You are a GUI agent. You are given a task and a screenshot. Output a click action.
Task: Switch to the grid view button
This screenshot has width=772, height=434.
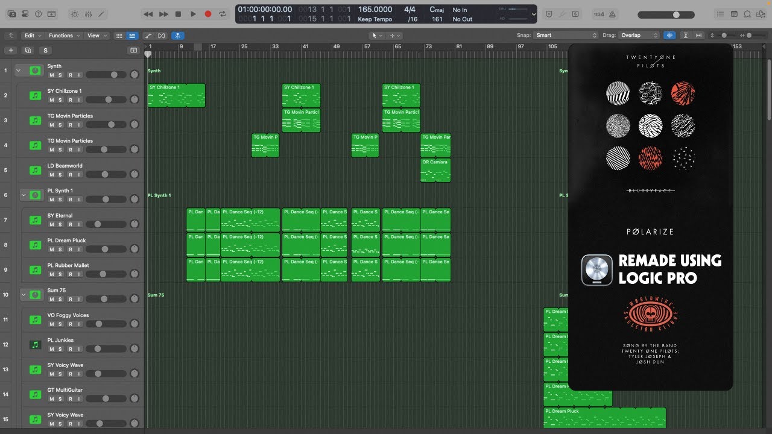pyautogui.click(x=119, y=36)
